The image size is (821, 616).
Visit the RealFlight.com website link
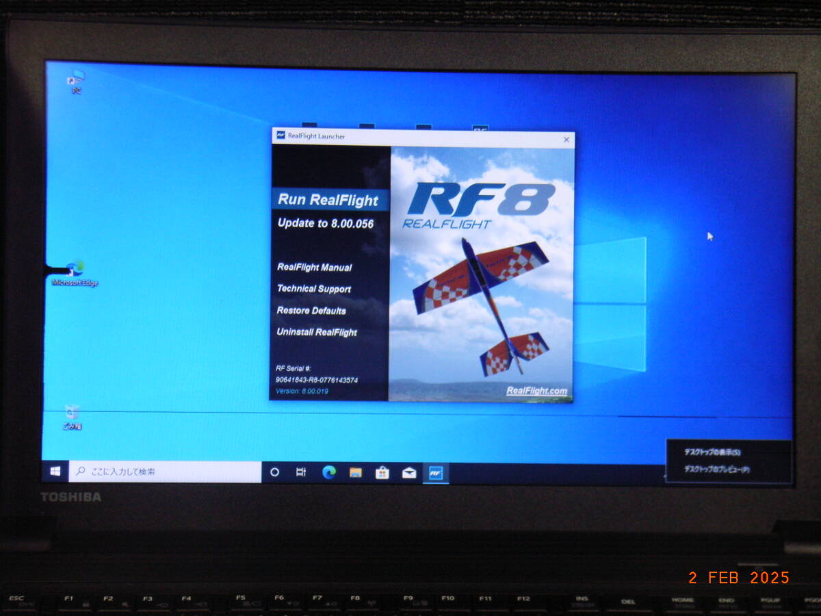pos(536,391)
